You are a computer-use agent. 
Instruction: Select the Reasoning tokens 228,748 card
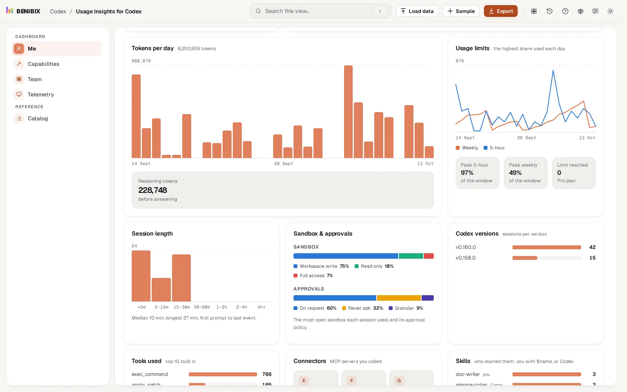click(x=283, y=190)
